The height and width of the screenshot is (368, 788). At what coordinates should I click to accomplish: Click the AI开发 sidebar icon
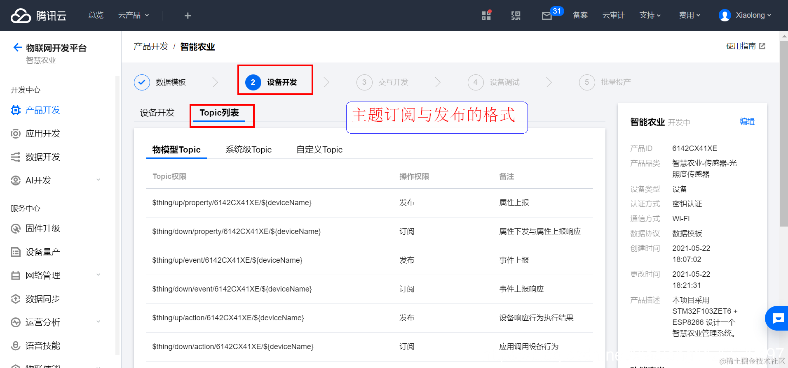click(x=16, y=181)
